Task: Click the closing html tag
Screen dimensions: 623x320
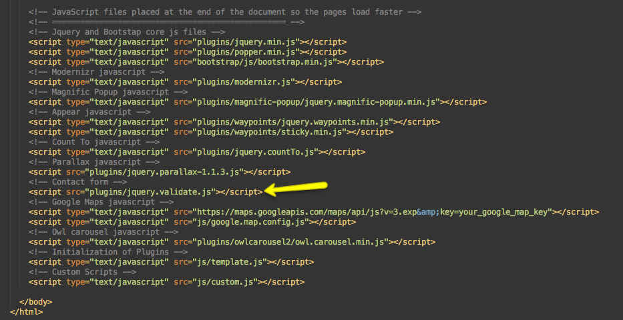Action: pyautogui.click(x=26, y=311)
